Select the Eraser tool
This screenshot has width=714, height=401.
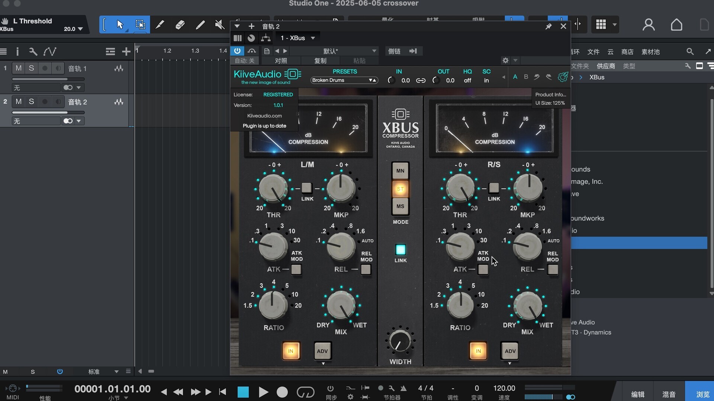click(180, 25)
